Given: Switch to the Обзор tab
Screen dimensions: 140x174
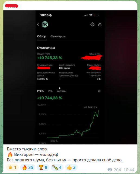Looking at the screenshot, I should click(x=42, y=36).
